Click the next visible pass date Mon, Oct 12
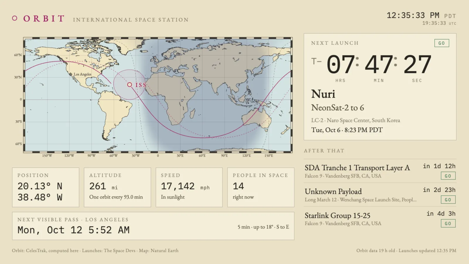Image resolution: width=469 pixels, height=264 pixels. click(74, 230)
